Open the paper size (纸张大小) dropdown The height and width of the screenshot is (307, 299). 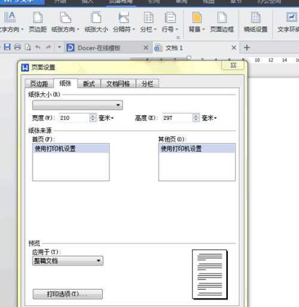78,105
